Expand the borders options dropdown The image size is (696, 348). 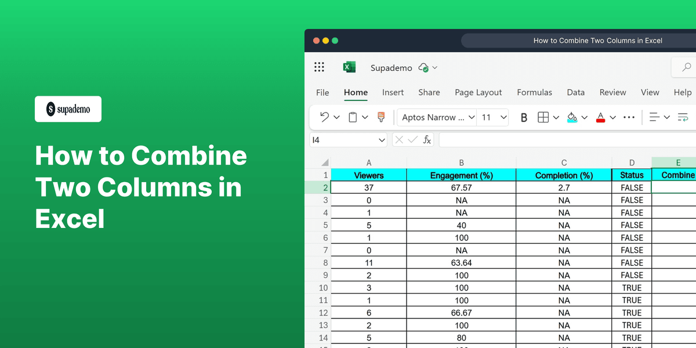click(556, 117)
